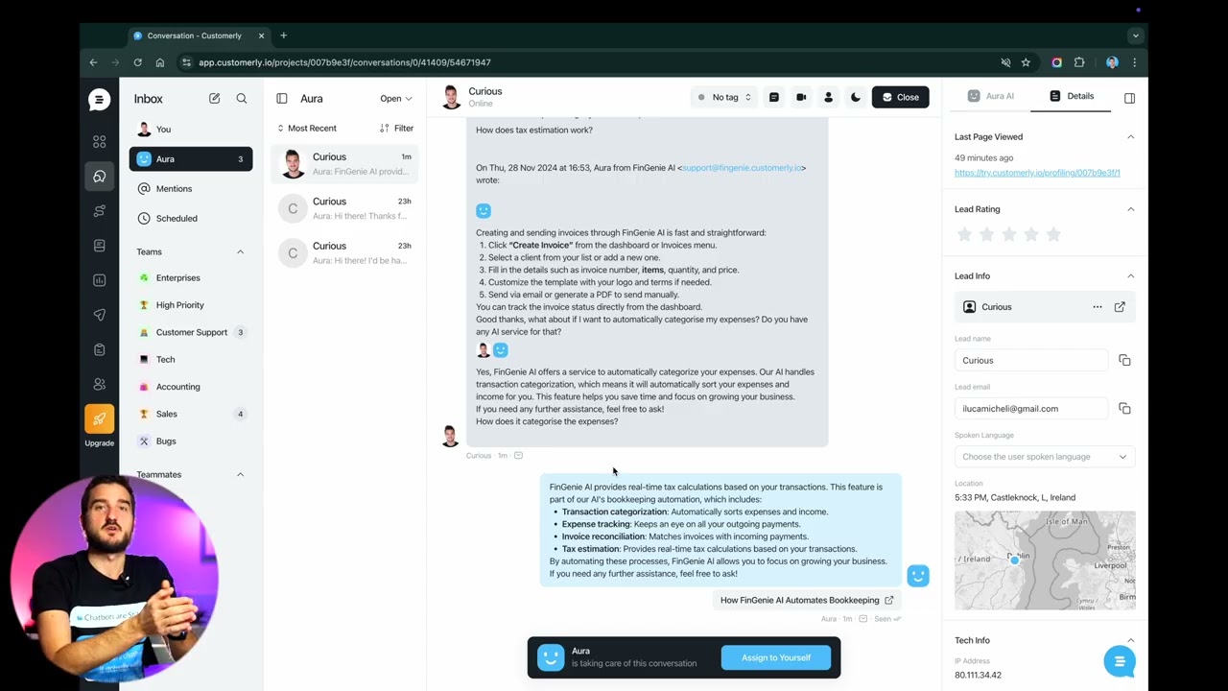Open How FinGenie AI Automates Bookkeeping link
Viewport: 1228px width, 691px height.
click(x=807, y=601)
